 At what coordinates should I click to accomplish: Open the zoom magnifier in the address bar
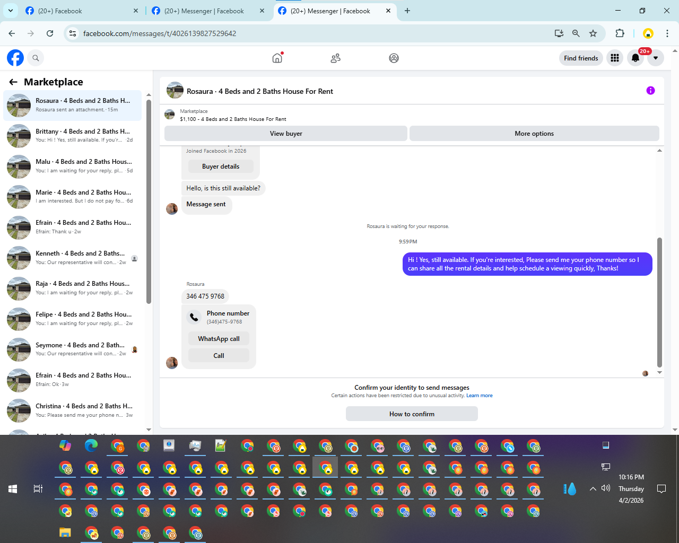(x=576, y=33)
